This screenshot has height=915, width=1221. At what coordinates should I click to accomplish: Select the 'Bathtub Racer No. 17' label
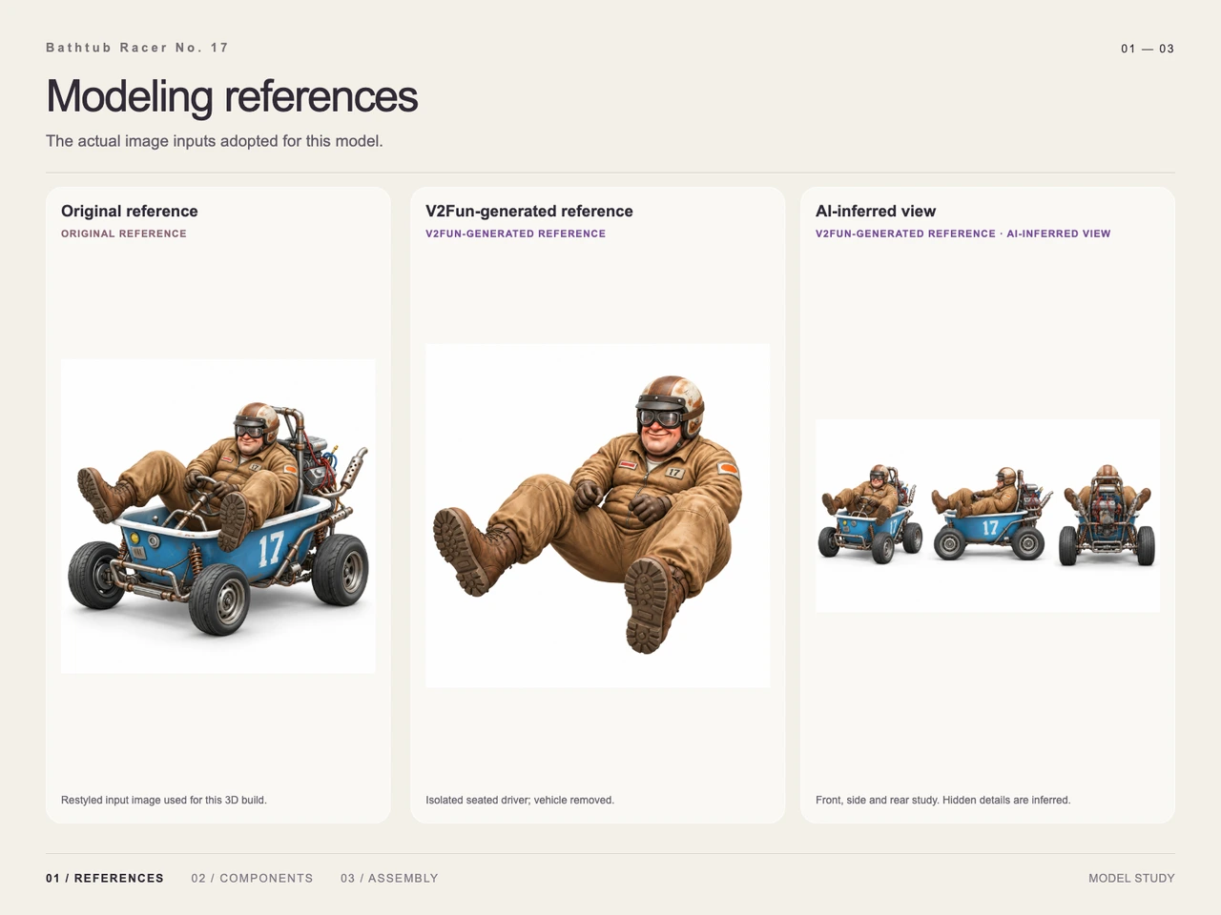(137, 48)
